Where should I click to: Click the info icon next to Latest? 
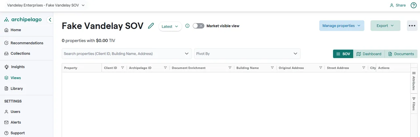(x=187, y=26)
